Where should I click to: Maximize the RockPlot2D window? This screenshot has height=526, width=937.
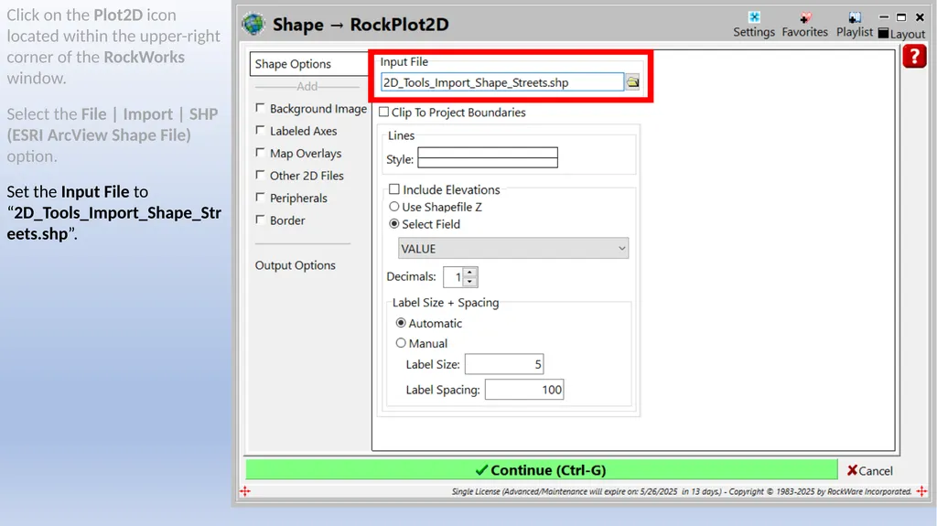901,17
